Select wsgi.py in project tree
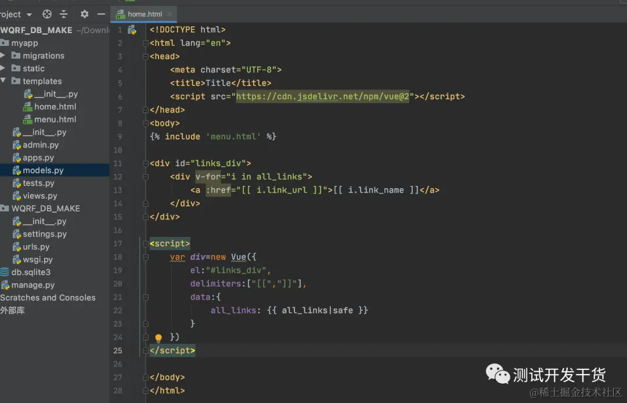627x403 pixels. (38, 260)
